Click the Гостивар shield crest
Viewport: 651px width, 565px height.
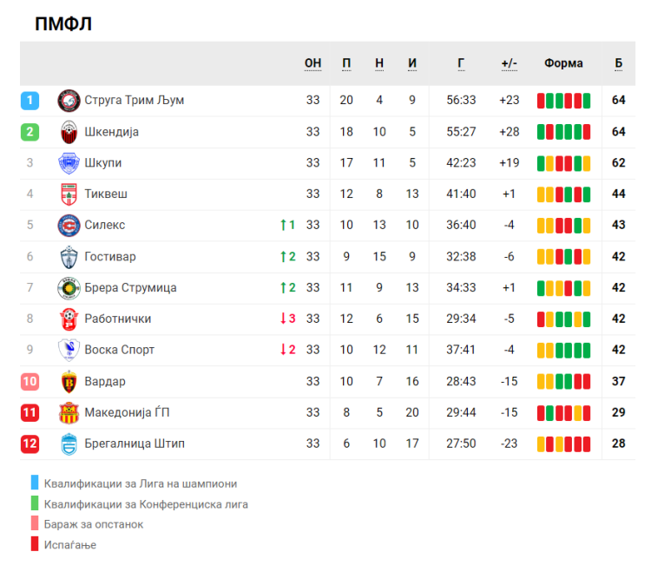pyautogui.click(x=69, y=257)
